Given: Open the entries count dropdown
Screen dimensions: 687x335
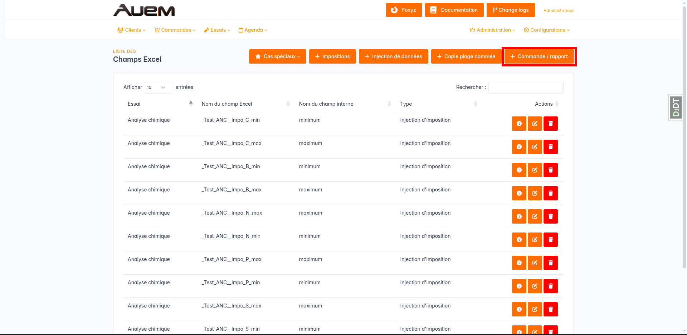Looking at the screenshot, I should coord(157,87).
